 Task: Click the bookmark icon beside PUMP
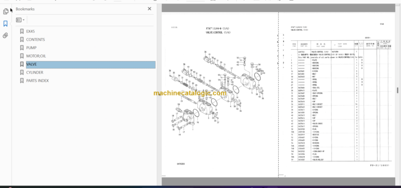pos(22,48)
